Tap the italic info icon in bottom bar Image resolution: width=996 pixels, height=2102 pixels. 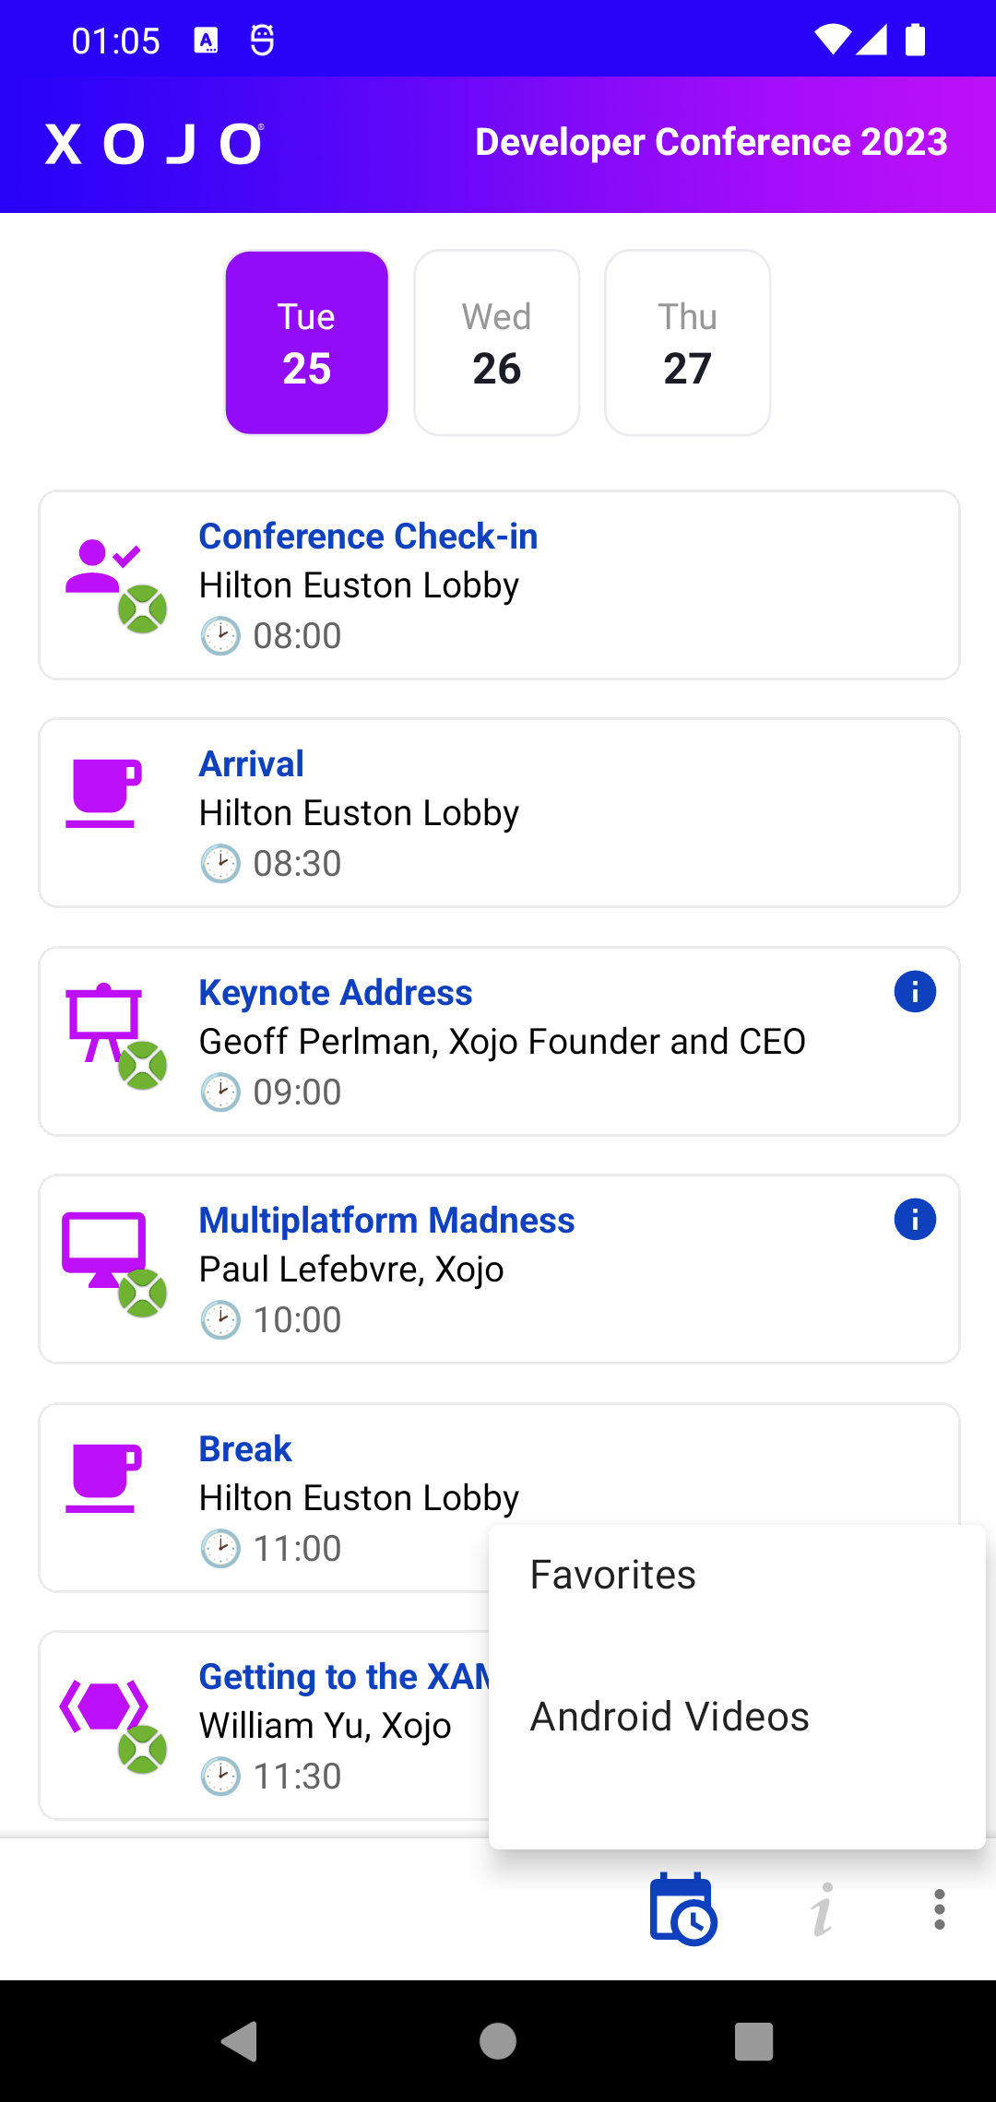[822, 1909]
